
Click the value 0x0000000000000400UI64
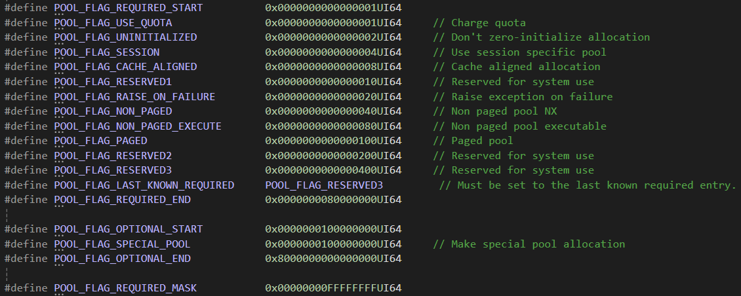click(333, 170)
